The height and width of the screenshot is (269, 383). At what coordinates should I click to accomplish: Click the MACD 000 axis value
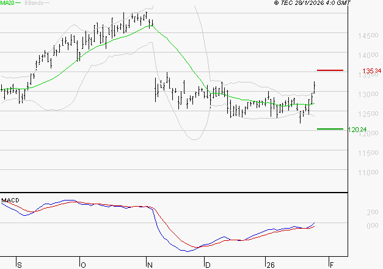coord(373,225)
